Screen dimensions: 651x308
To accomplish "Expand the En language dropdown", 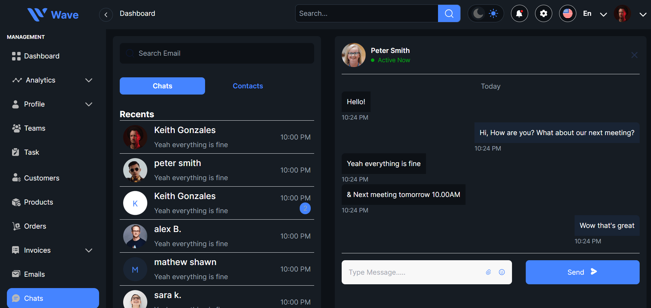I will point(603,14).
